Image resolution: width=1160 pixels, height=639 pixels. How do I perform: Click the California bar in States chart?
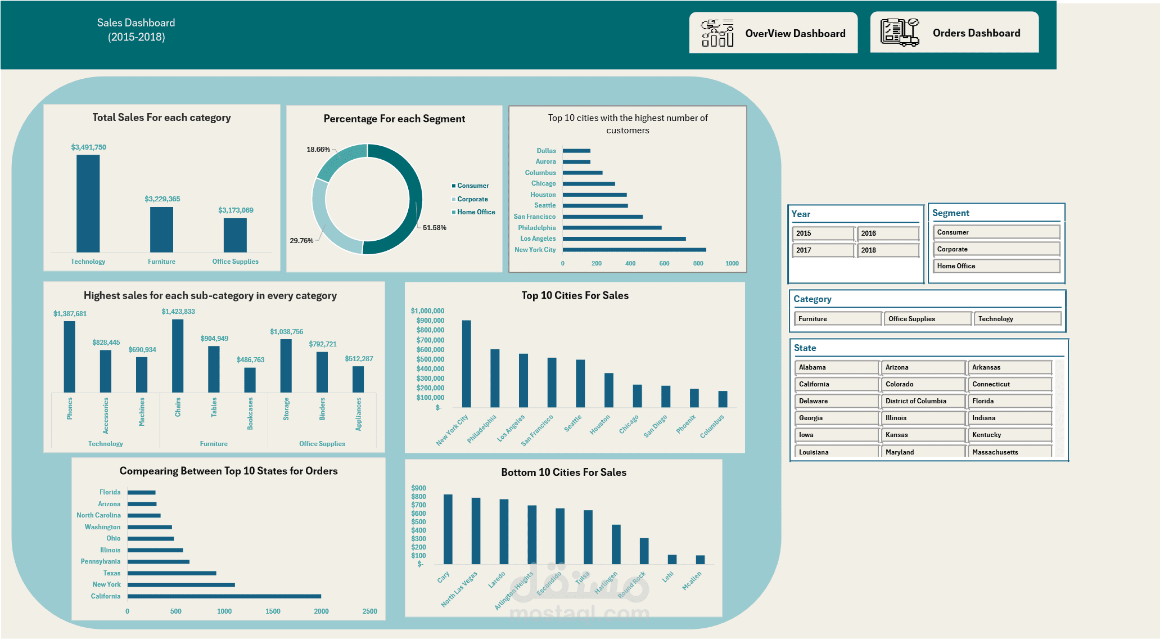224,596
